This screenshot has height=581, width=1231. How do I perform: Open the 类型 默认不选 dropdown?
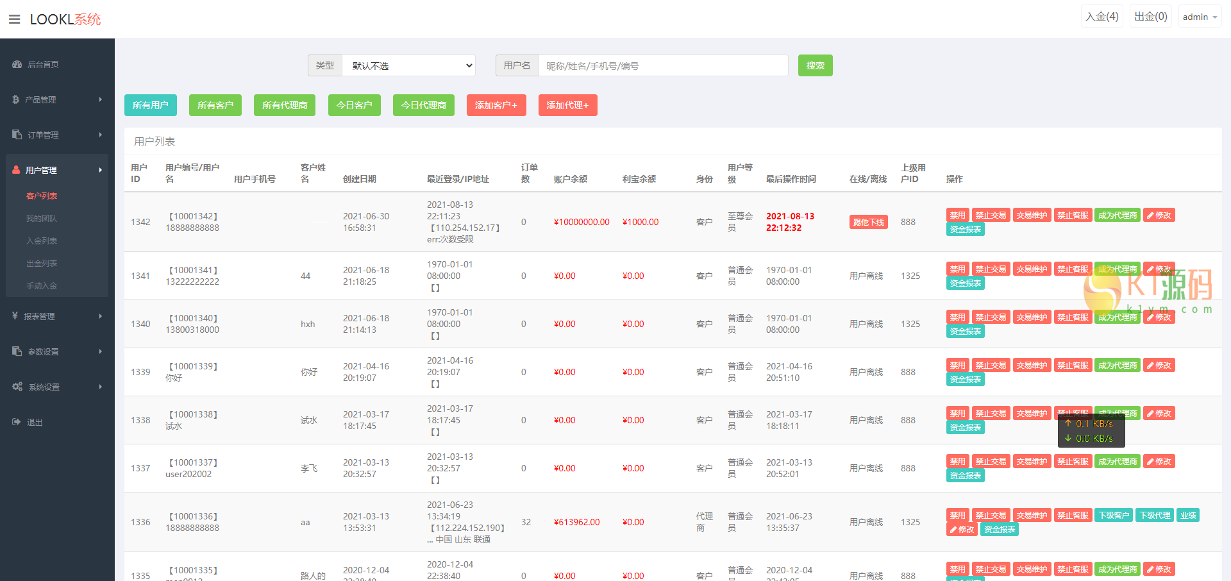pos(409,65)
